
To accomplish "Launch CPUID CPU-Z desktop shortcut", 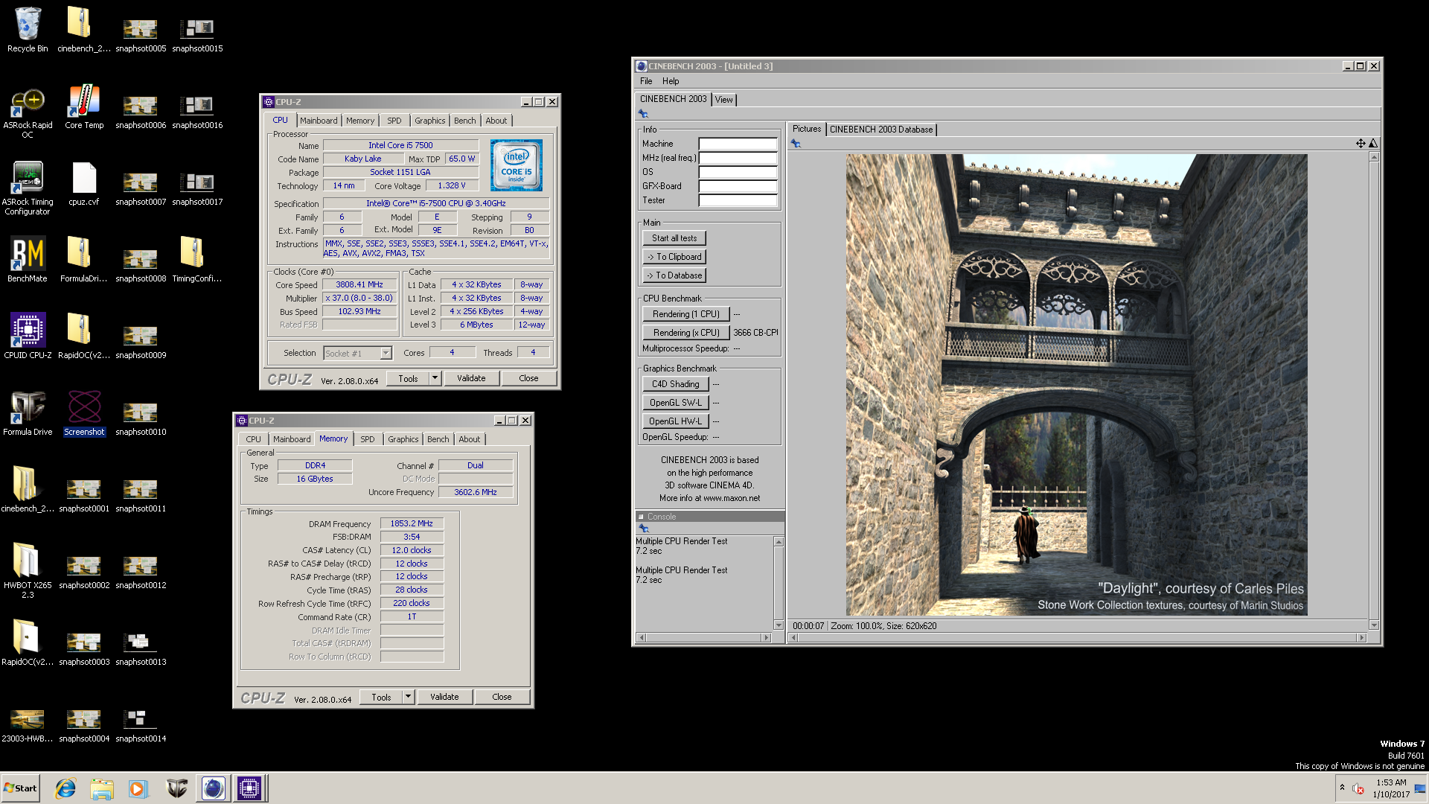I will (28, 336).
